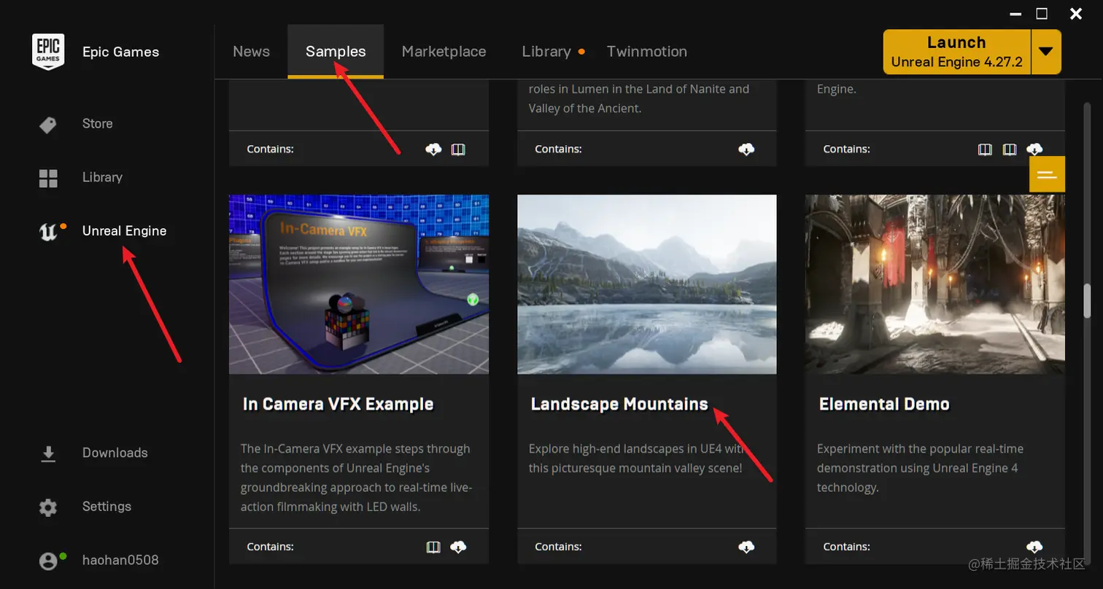Open the Twinmotion tab
The image size is (1103, 589).
[x=646, y=51]
